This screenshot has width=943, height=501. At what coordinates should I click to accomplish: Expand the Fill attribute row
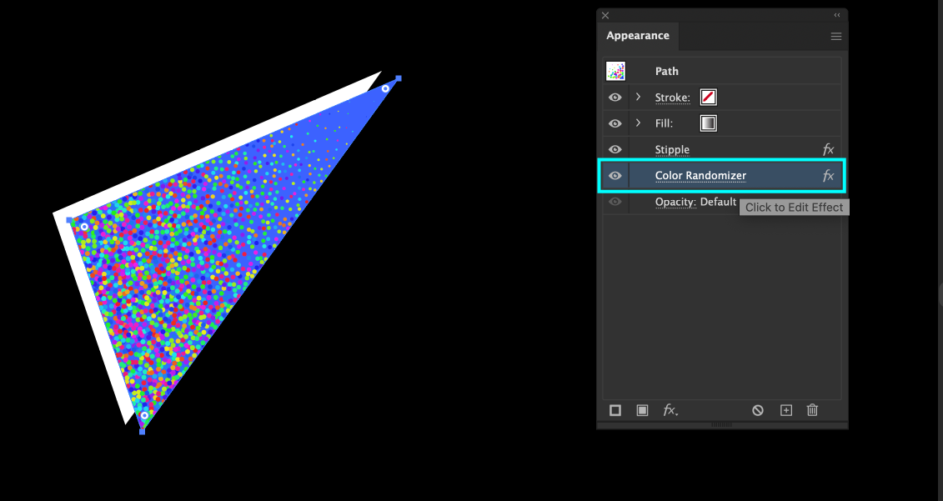coord(639,123)
